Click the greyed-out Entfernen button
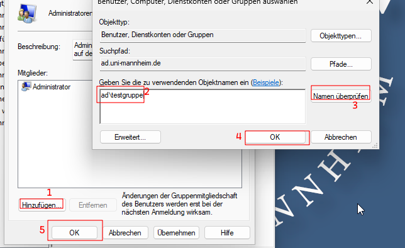Viewport: 405px width, 248px height. coord(93,205)
